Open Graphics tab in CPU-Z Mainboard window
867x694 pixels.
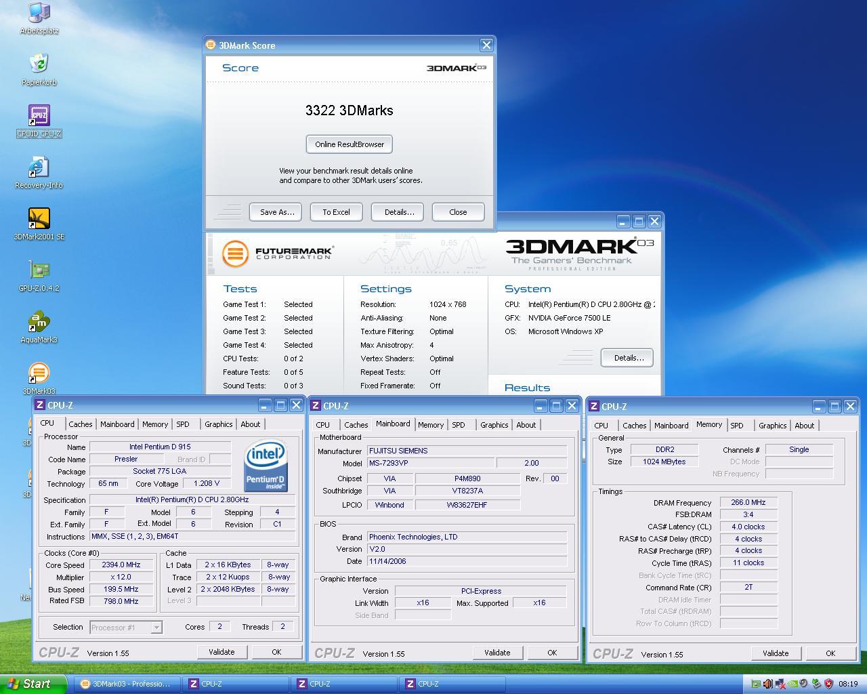tap(494, 425)
